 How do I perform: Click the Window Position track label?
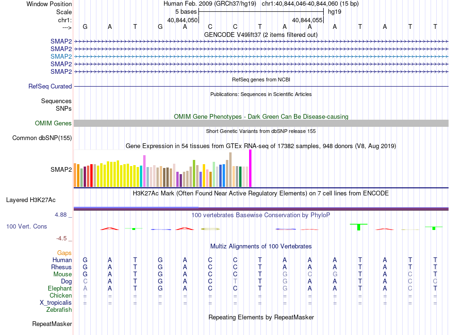tap(49, 4)
